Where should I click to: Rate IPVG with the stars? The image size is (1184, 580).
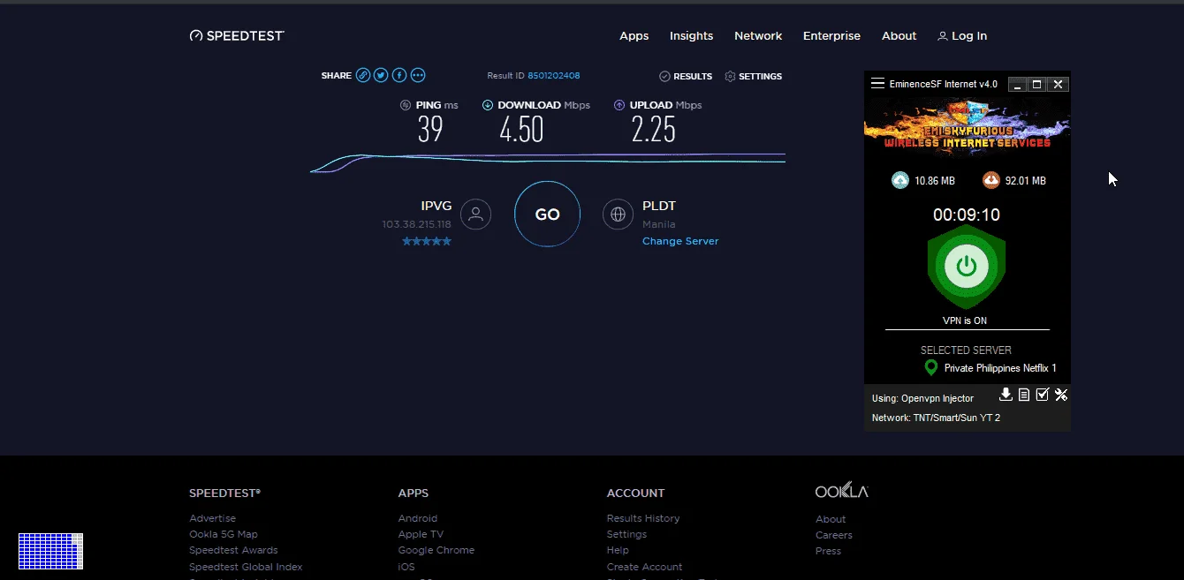coord(427,241)
